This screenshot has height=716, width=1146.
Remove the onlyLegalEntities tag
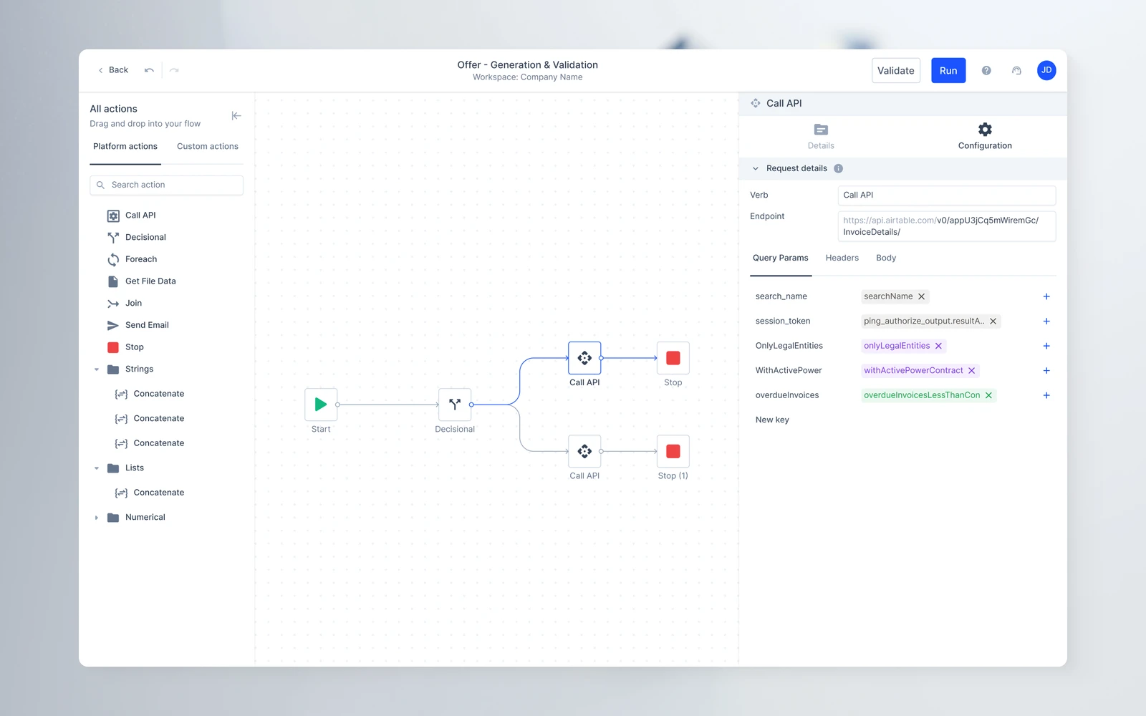[x=938, y=346]
